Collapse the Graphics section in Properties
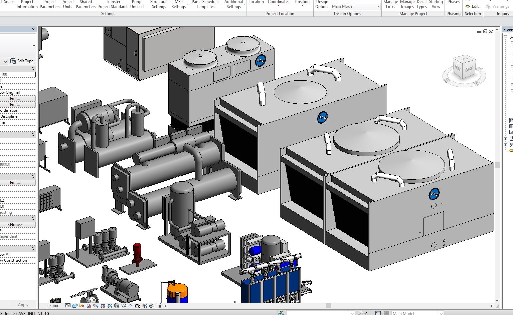513x315 pixels. click(x=32, y=68)
